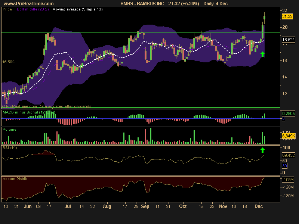
Task: Select the Dec month on date axis
Action: [259, 206]
